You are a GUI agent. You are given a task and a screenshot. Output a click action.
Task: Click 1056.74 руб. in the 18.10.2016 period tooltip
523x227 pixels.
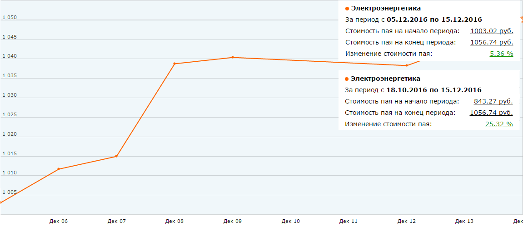[491, 113]
